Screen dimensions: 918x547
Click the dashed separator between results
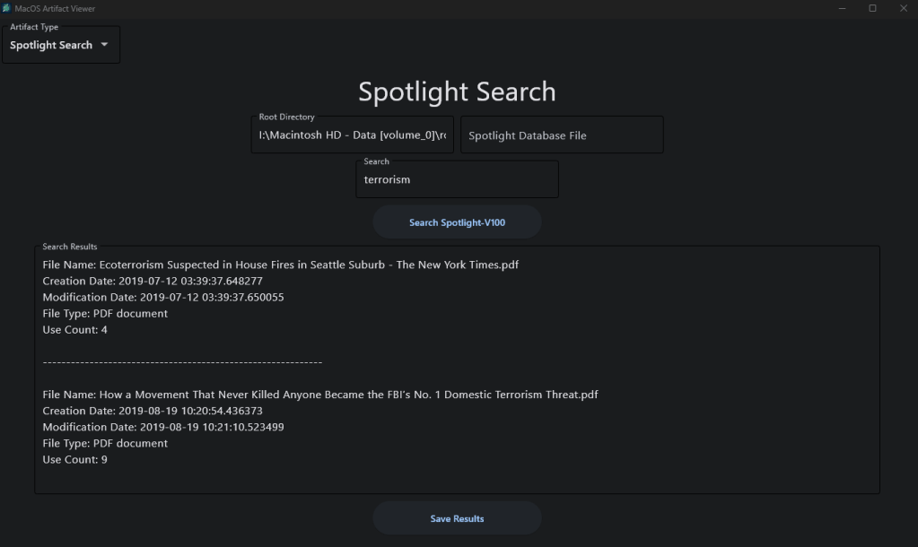coord(182,362)
